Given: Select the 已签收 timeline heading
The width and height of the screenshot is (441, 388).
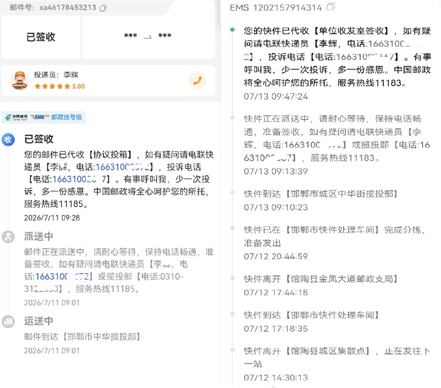Looking at the screenshot, I should (x=39, y=139).
